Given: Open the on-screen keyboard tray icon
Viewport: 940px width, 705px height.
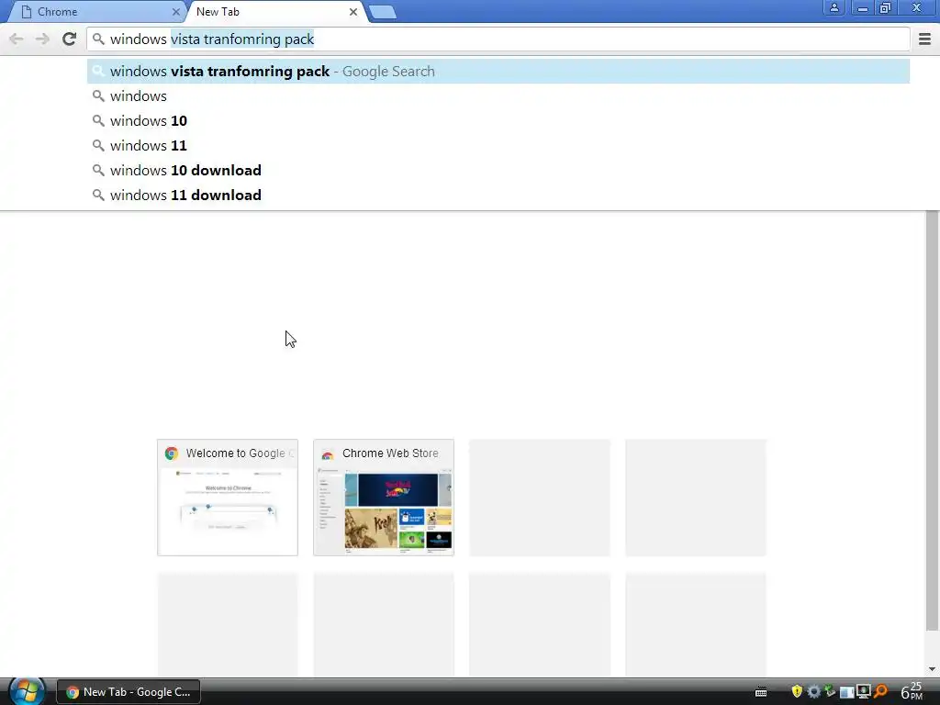Looking at the screenshot, I should pos(761,692).
